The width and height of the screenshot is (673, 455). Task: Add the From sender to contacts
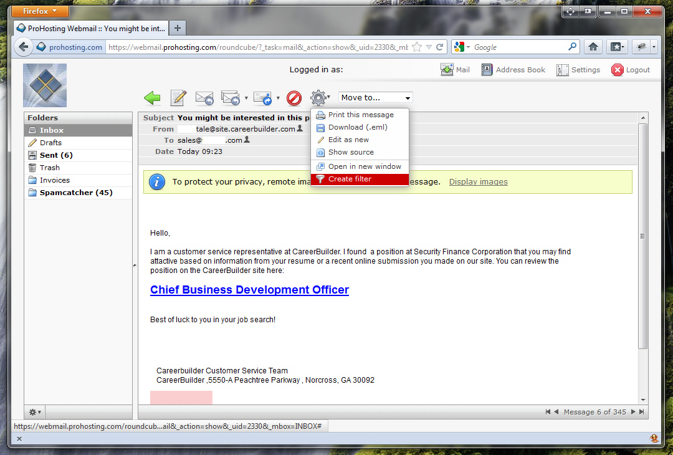tap(300, 128)
